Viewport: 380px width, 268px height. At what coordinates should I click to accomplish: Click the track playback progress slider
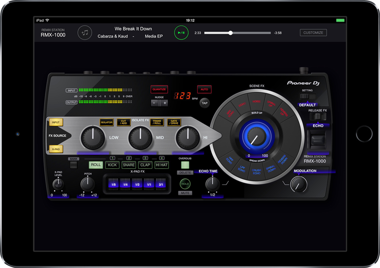tap(237, 33)
